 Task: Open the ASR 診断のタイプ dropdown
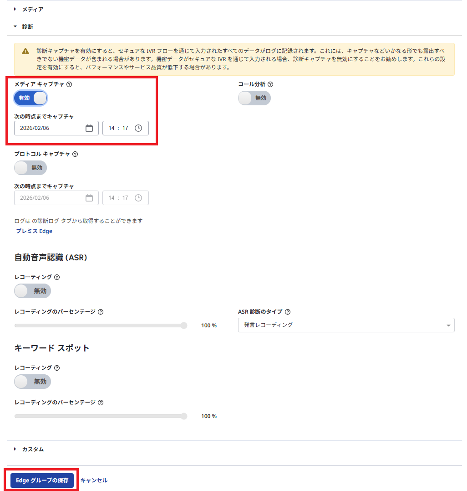click(x=346, y=325)
